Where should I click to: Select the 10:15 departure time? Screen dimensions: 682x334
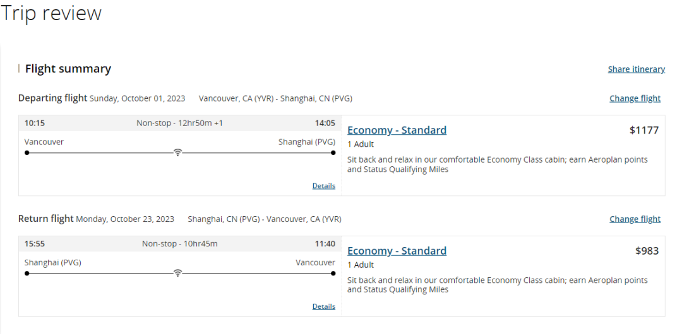[x=34, y=123]
